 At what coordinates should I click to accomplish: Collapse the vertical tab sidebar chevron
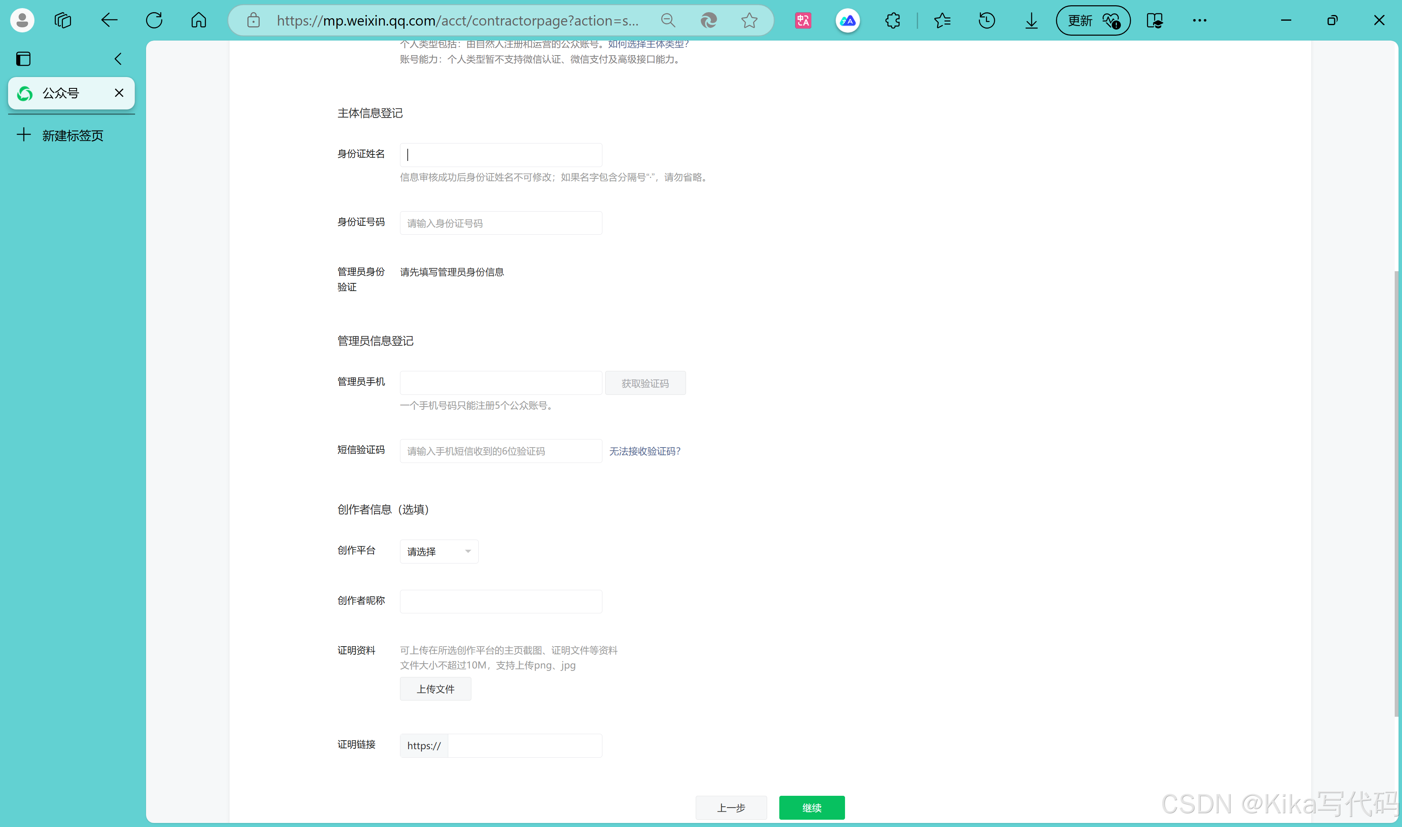click(118, 58)
